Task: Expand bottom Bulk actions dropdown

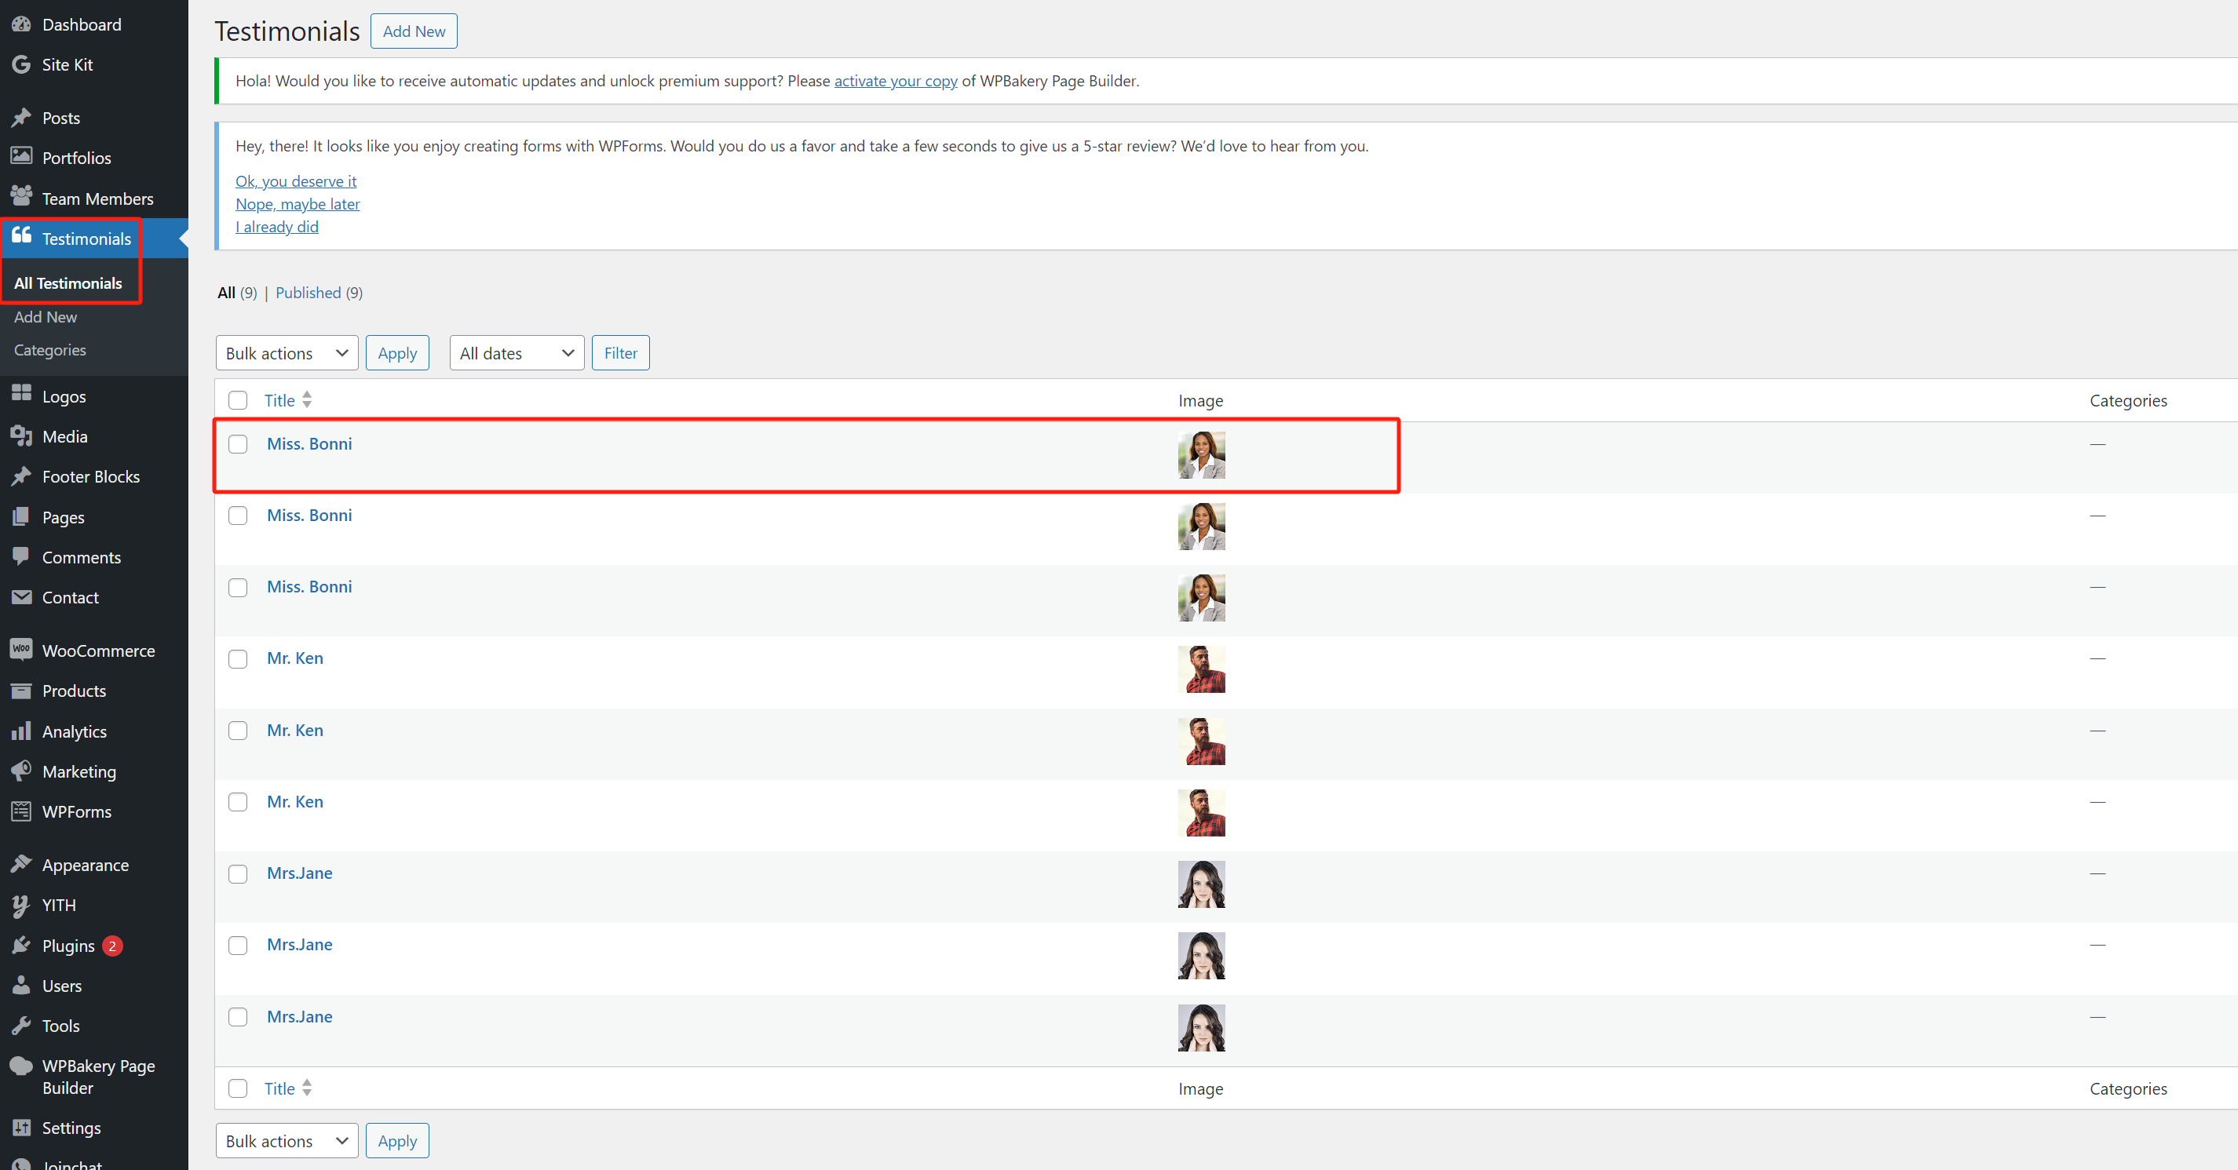Action: point(287,1139)
